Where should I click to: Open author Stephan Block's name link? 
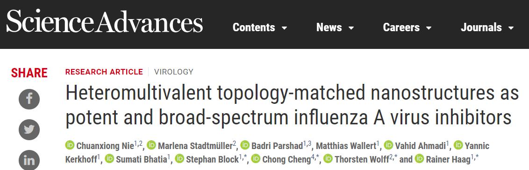(x=212, y=160)
